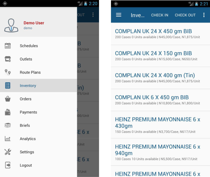Tap the CHECK OUT button
210x177 pixels.
pos(185,15)
